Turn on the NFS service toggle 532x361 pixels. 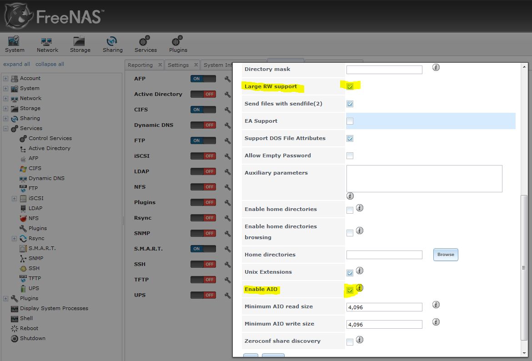[203, 187]
